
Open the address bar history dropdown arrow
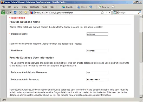pyautogui.click(x=109, y=12)
